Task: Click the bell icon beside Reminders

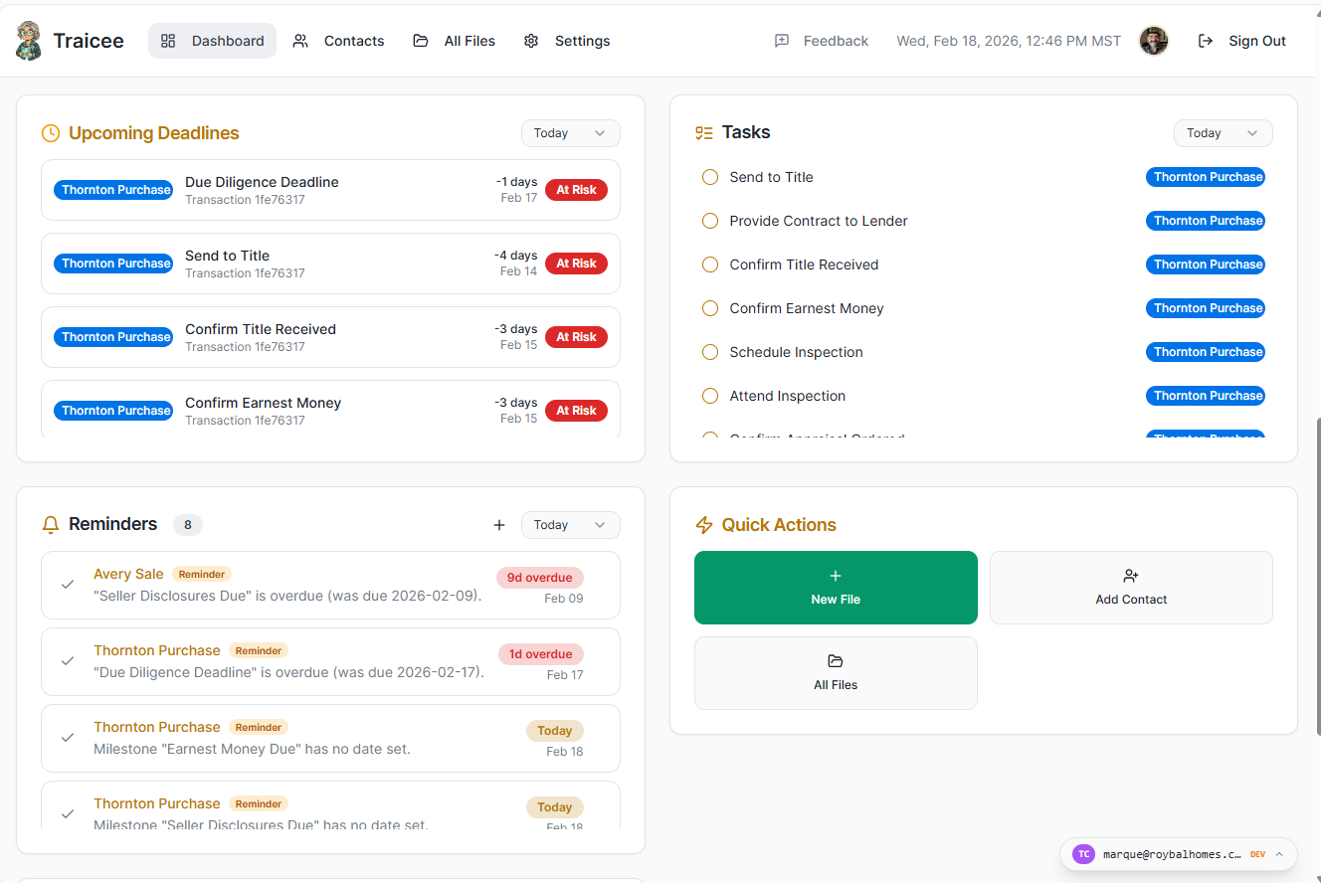Action: click(51, 525)
